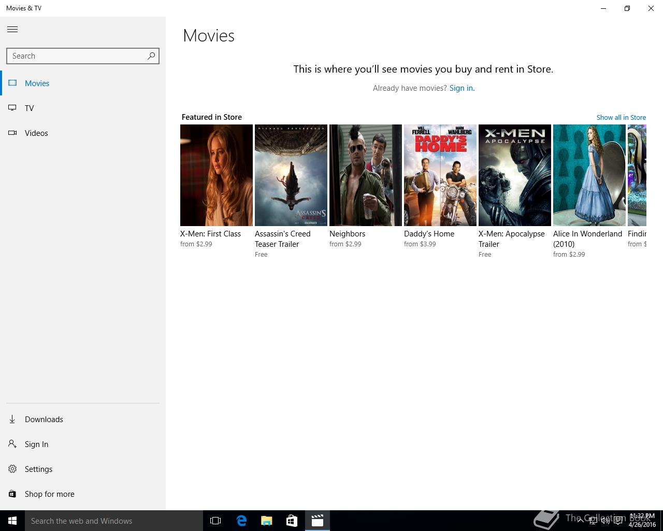The width and height of the screenshot is (663, 531).
Task: Click 'from $3.99' price under Daddy's Home
Action: pos(420,244)
